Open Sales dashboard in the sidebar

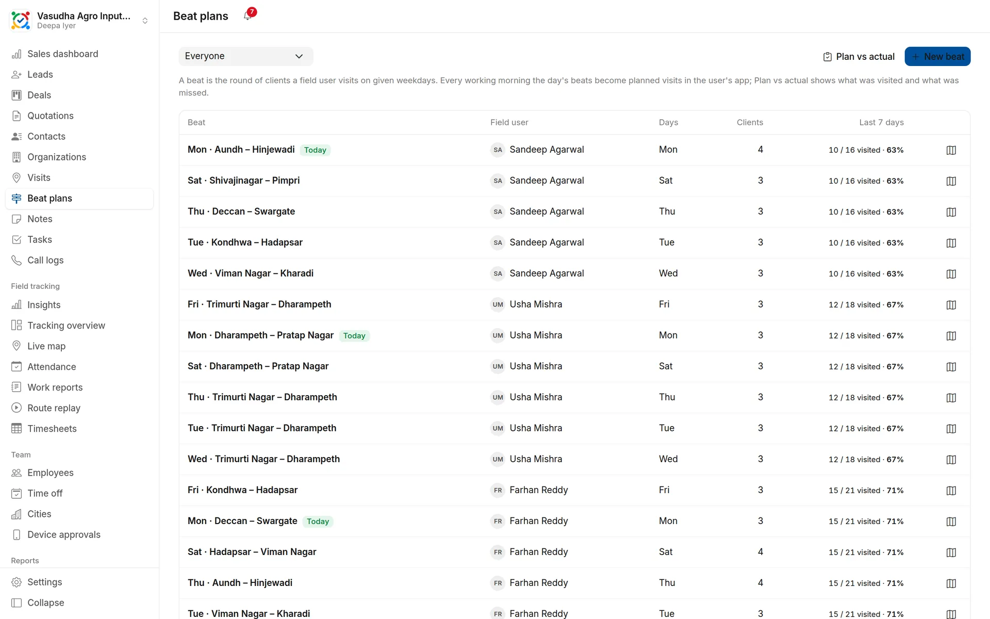point(79,54)
